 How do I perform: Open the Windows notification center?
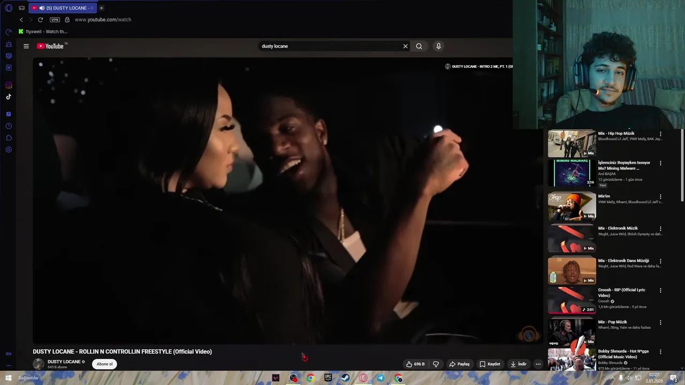tap(674, 378)
